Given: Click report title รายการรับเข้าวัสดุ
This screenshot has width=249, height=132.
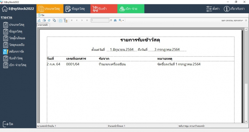Looking at the screenshot, I should click(x=140, y=40).
